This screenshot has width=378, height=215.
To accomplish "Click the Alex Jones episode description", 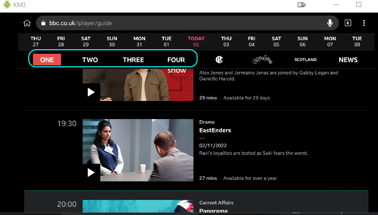I will 269,76.
